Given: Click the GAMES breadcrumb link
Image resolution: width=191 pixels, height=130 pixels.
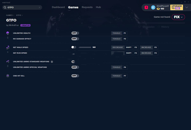Looking at the screenshot, I should coord(9,15).
